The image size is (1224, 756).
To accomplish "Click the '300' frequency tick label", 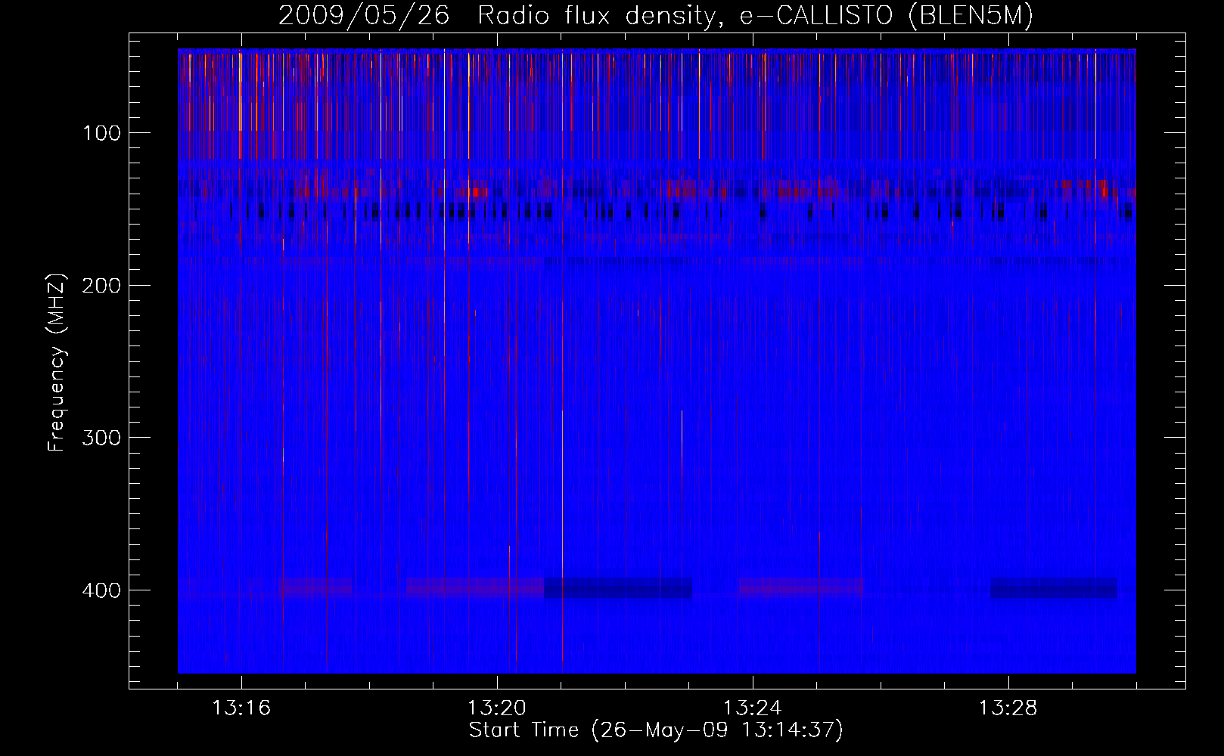I will [x=102, y=438].
